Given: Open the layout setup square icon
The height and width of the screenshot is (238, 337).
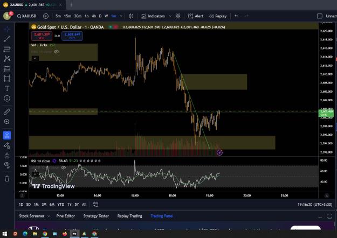Looking at the screenshot, I should [x=320, y=16].
